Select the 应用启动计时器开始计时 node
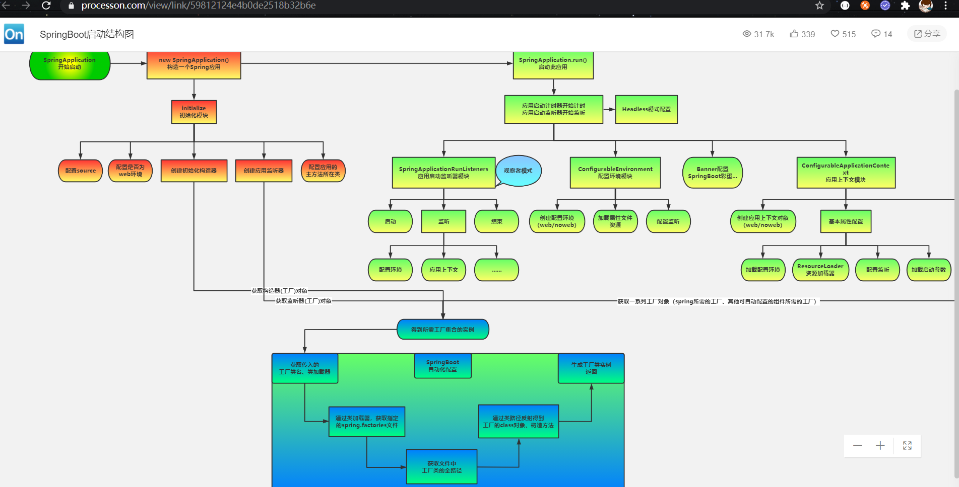Image resolution: width=959 pixels, height=487 pixels. (x=553, y=109)
